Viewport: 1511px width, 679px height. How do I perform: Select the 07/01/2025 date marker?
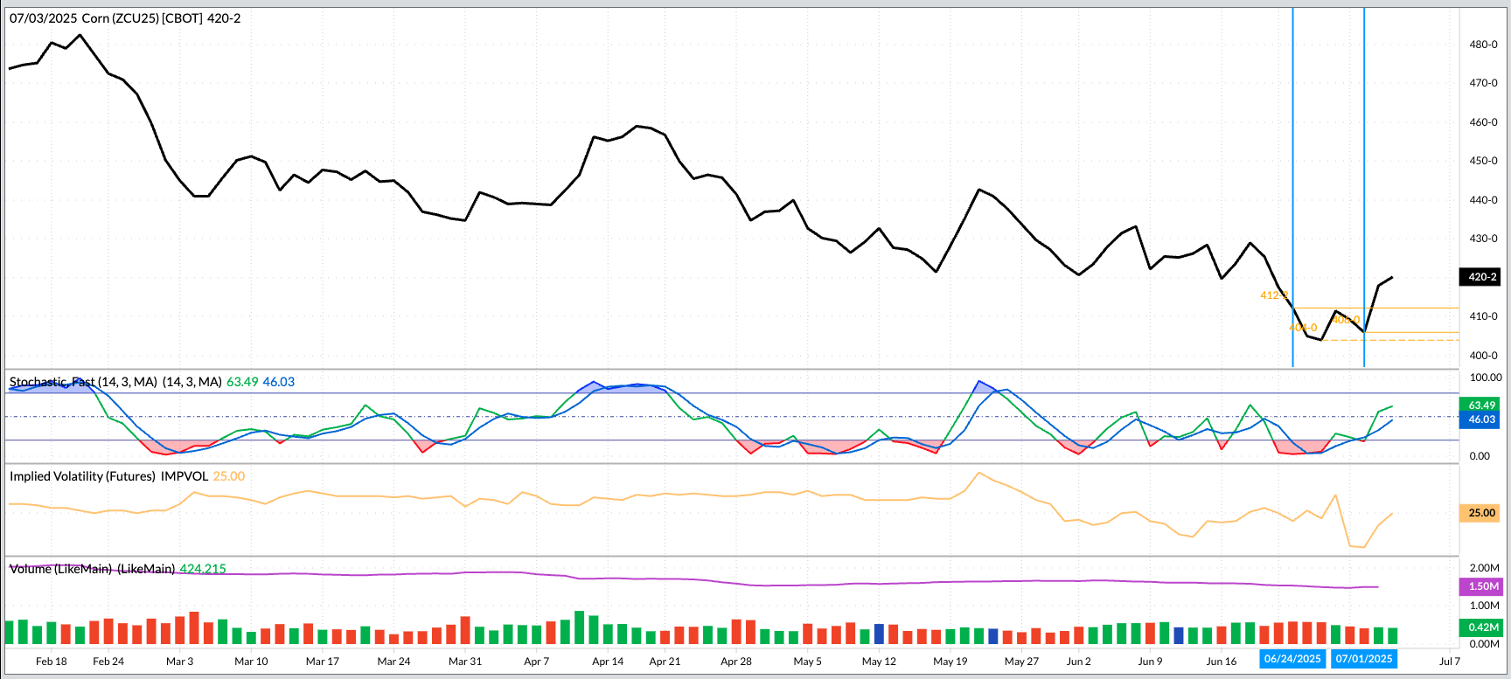(x=1364, y=659)
